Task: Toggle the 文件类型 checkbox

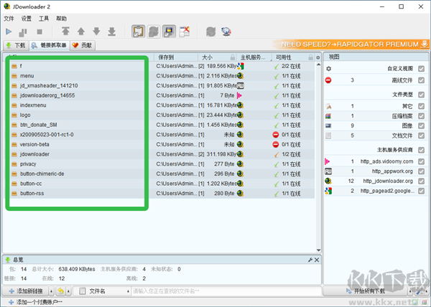Action: click(421, 95)
